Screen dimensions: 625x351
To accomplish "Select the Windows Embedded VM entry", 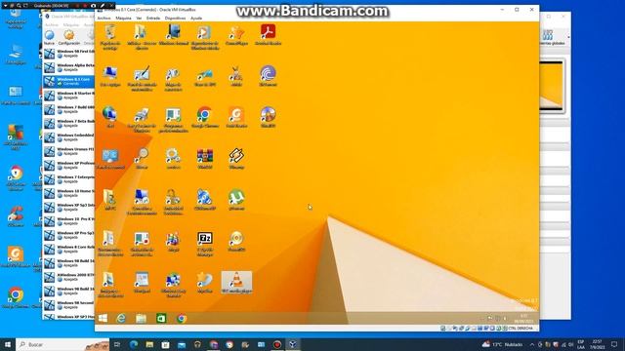I will point(68,137).
